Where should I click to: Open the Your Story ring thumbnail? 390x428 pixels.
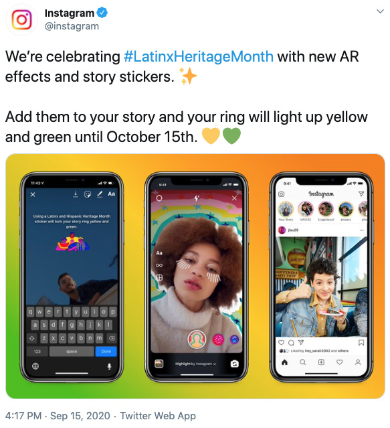coord(286,209)
